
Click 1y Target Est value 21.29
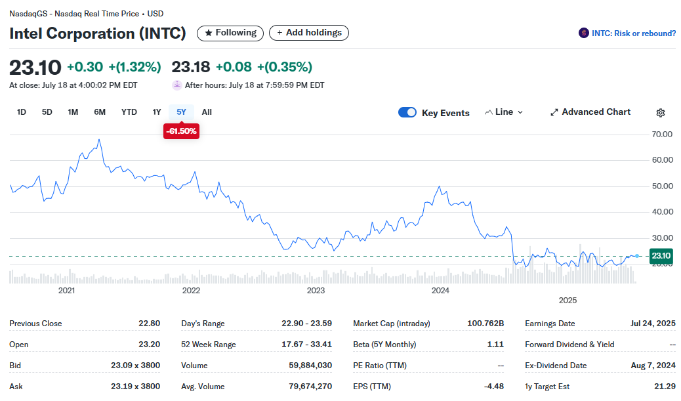coord(665,386)
